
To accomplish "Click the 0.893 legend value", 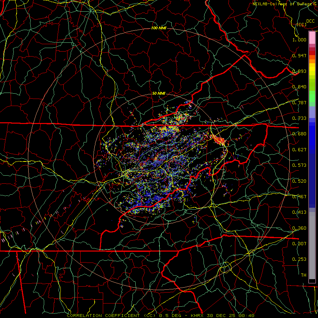I will point(299,71).
